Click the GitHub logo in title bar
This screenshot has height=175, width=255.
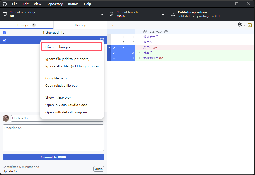pyautogui.click(x=5, y=4)
